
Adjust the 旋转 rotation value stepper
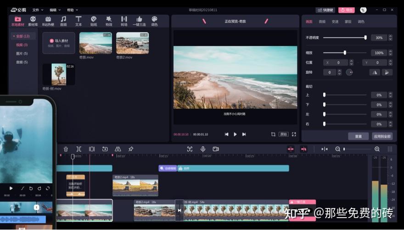[x=339, y=72]
